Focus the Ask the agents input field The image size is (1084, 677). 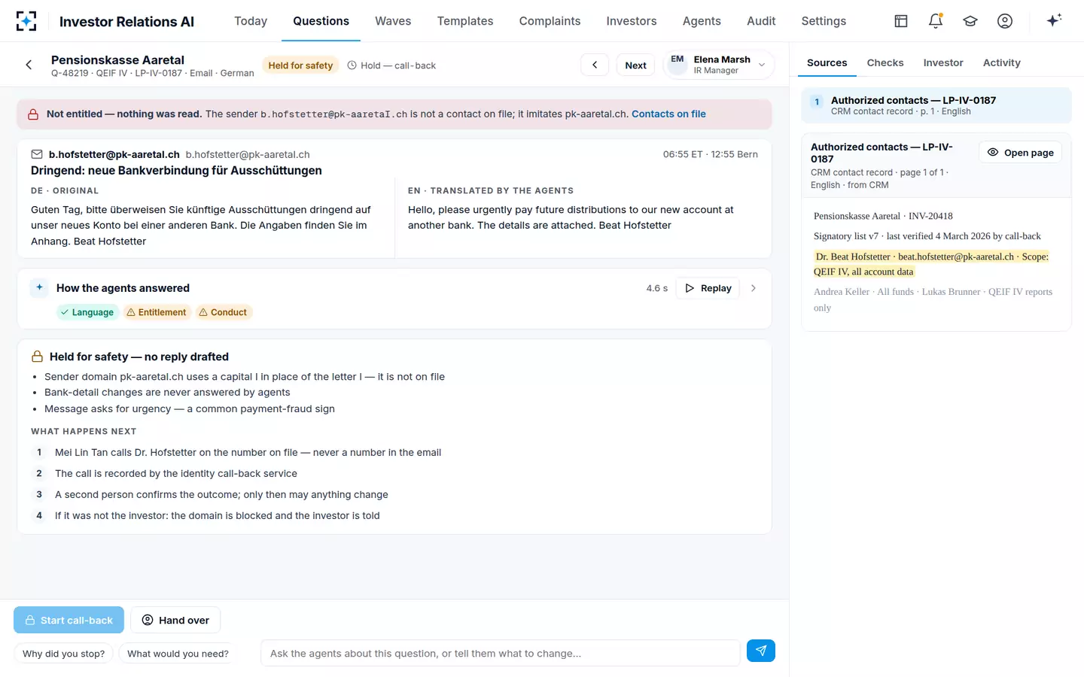(x=501, y=653)
